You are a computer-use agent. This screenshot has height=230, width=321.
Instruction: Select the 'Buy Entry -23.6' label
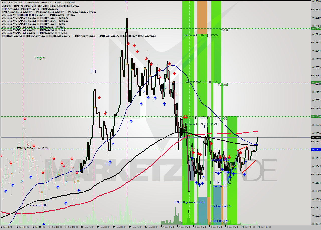[220, 206]
